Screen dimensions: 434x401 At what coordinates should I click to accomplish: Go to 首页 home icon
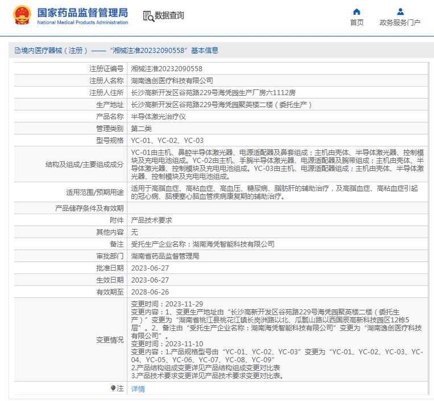coord(357,11)
